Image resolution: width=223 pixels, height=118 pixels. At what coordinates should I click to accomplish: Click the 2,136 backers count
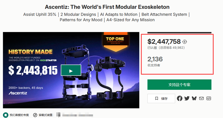[x=155, y=59]
